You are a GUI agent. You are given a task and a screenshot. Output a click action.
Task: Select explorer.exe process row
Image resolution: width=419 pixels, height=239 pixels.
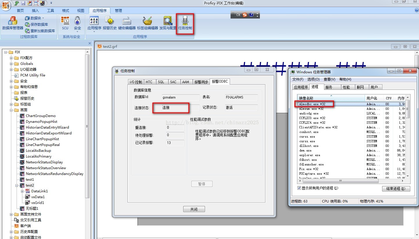coord(351,155)
